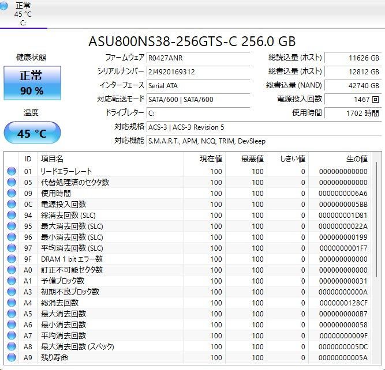Click the status icon of row A7 平均消去回数
The width and height of the screenshot is (385, 370).
click(12, 335)
